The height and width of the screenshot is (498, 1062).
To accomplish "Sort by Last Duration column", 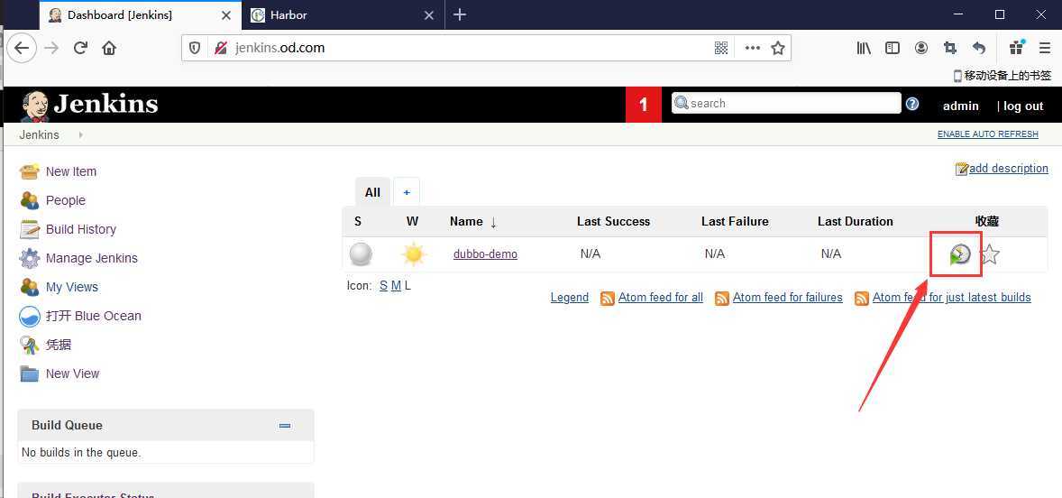I will (x=855, y=222).
